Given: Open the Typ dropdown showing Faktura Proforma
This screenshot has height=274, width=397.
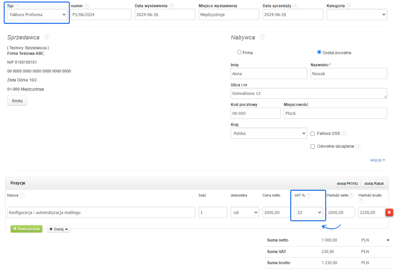Looking at the screenshot, I should click(37, 15).
